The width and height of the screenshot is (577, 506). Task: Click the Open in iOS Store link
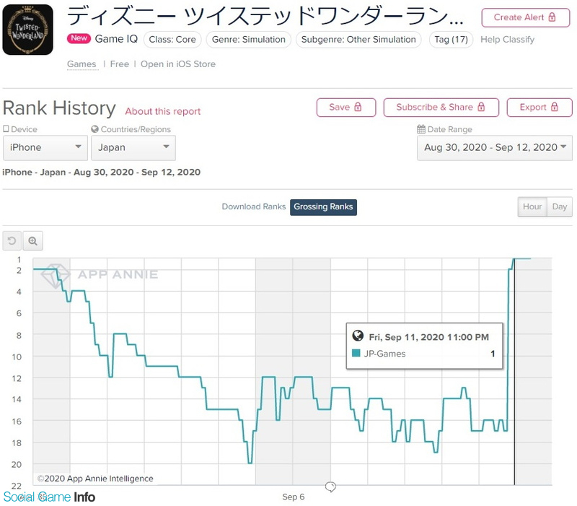178,64
